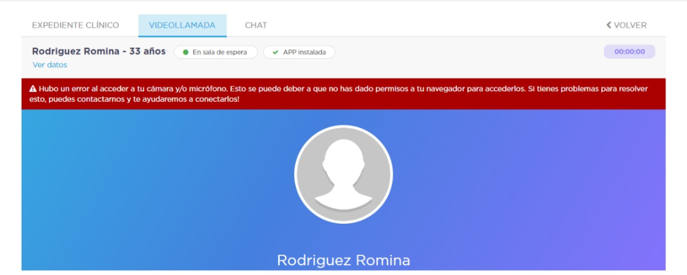The width and height of the screenshot is (687, 275).
Task: Switch to the Chat tab
Action: tap(256, 25)
